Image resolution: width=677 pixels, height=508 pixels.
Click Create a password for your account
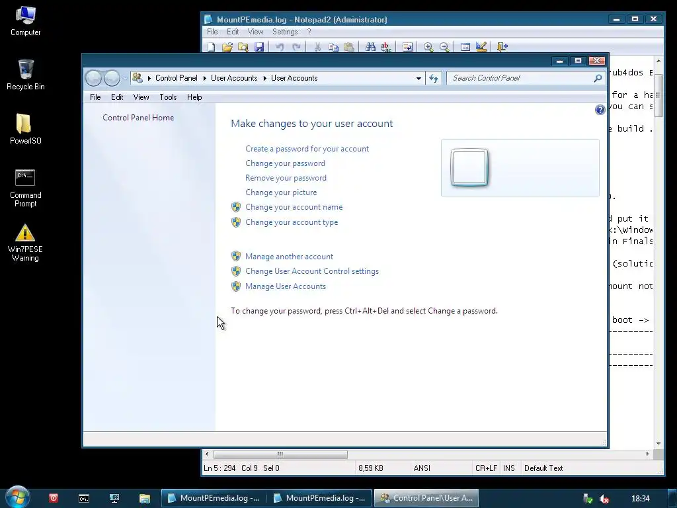pyautogui.click(x=307, y=149)
